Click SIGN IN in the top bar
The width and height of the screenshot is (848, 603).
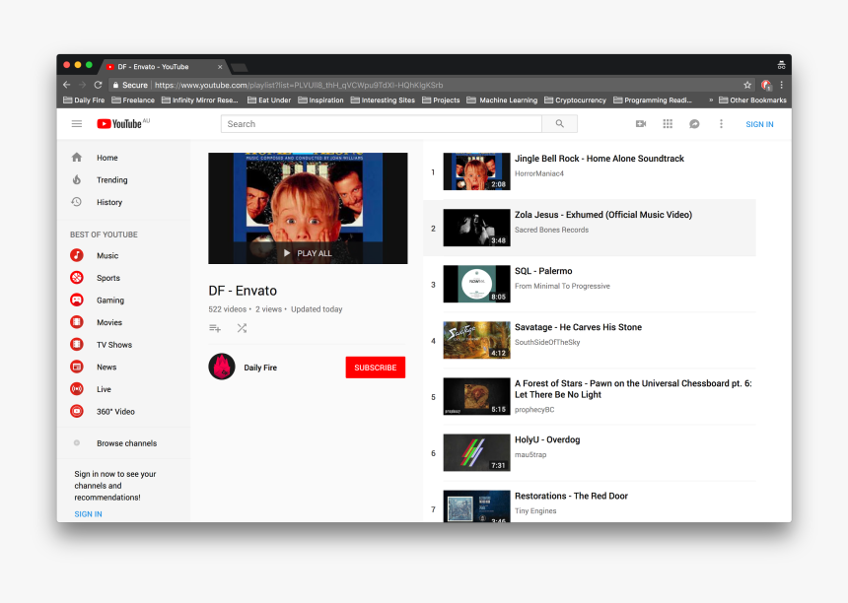point(759,124)
